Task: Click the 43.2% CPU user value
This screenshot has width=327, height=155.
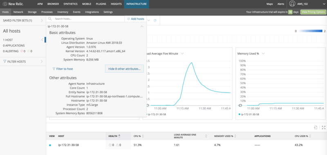Action: pyautogui.click(x=299, y=145)
